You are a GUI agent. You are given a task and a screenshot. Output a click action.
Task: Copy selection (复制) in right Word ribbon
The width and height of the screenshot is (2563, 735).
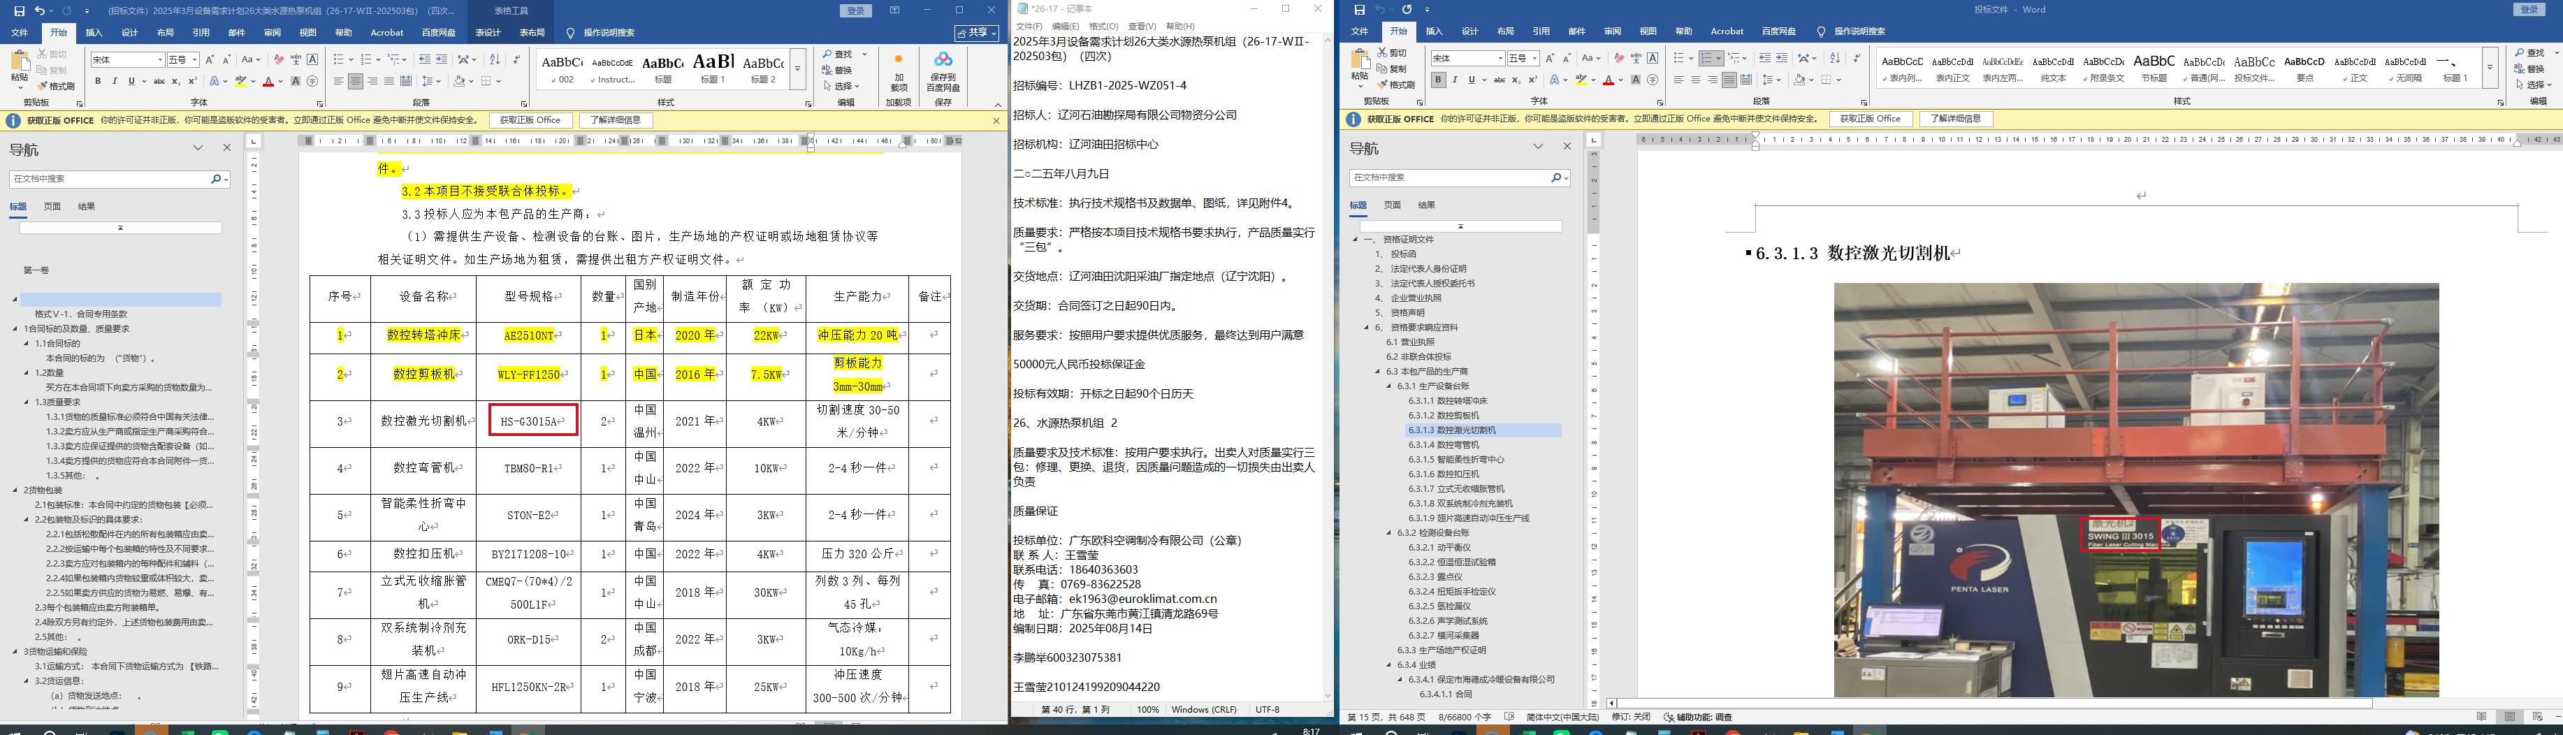tap(1392, 68)
